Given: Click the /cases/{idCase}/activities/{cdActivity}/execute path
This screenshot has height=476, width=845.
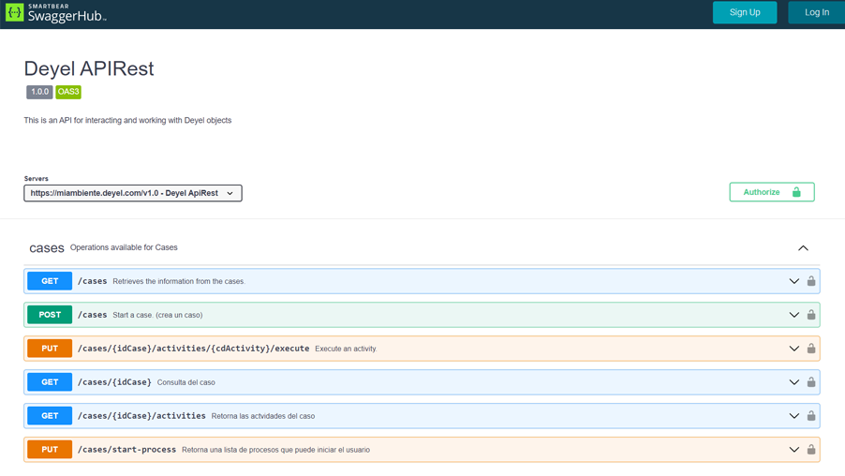Looking at the screenshot, I should 194,349.
